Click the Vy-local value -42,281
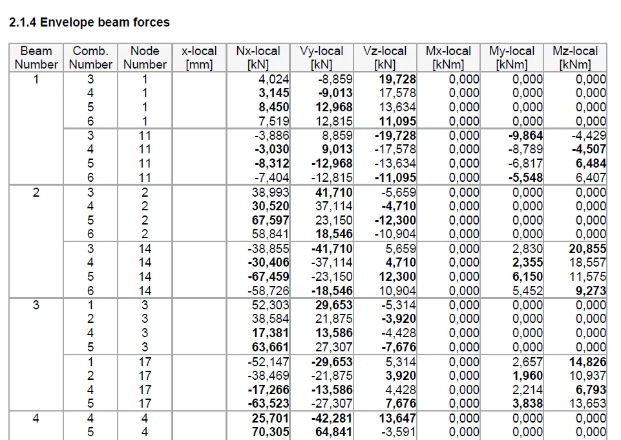 332,418
